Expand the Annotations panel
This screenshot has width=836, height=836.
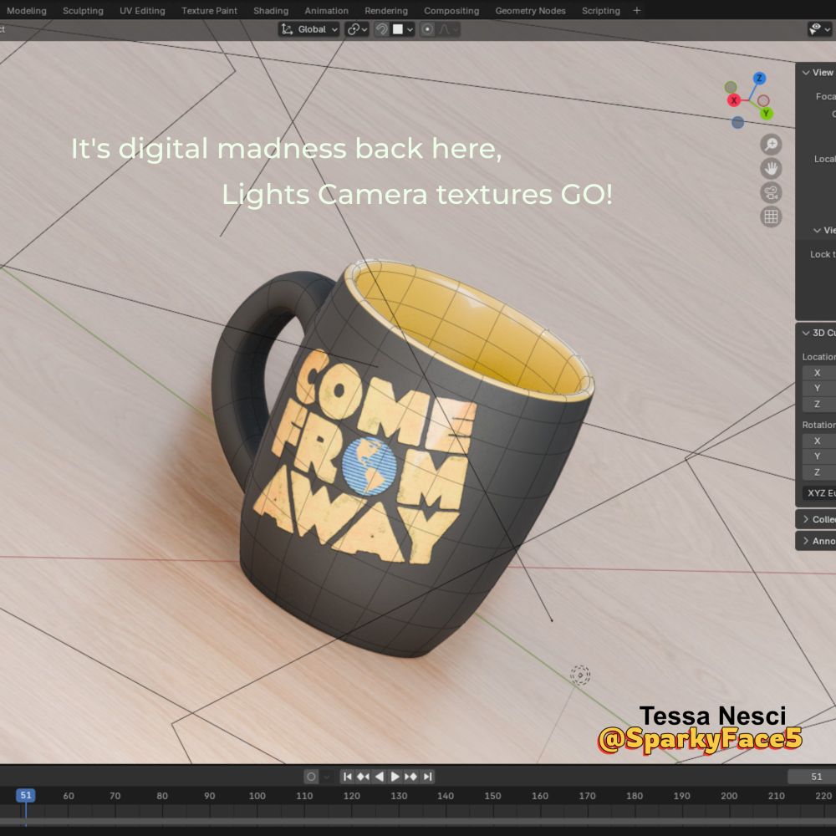click(x=818, y=541)
